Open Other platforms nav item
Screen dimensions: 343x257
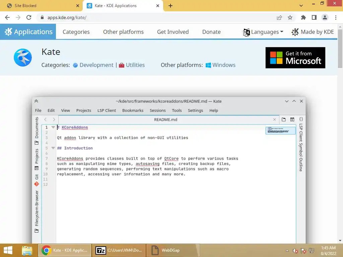123,32
